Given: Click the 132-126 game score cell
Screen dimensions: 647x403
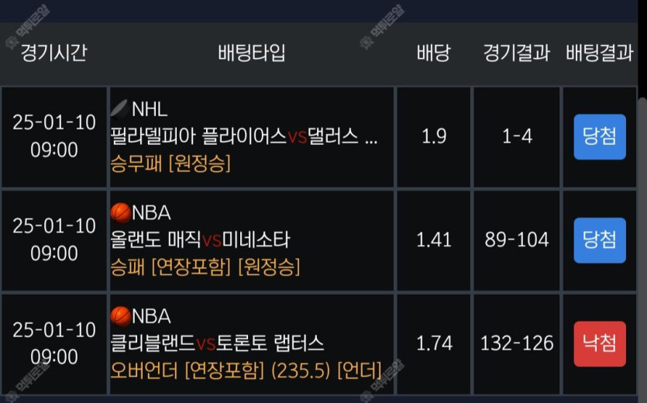Looking at the screenshot, I should point(517,343).
